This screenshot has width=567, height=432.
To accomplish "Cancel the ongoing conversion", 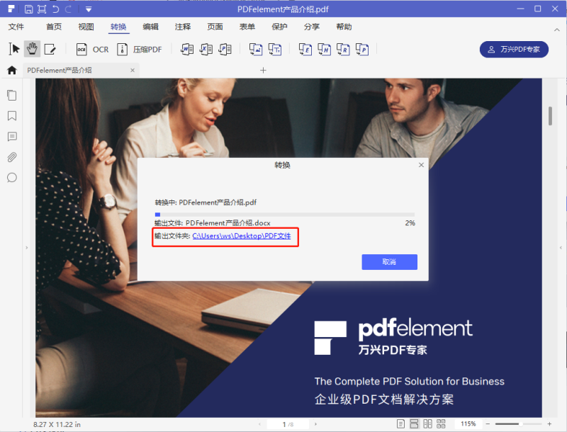I will 389,262.
